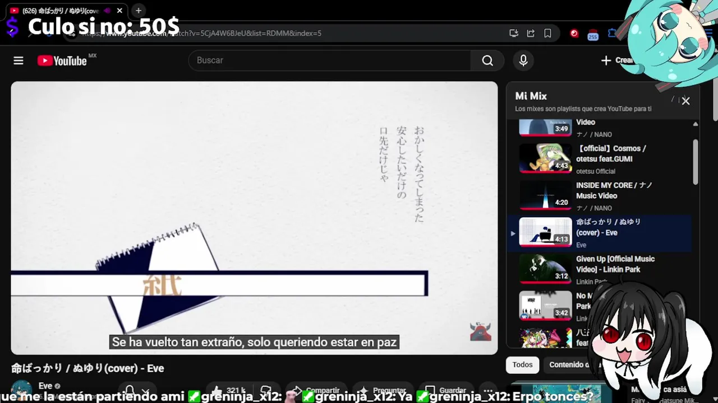Open the INSIDE MY CORE thumbnail showing 4:20
This screenshot has width=718, height=403.
pyautogui.click(x=545, y=195)
